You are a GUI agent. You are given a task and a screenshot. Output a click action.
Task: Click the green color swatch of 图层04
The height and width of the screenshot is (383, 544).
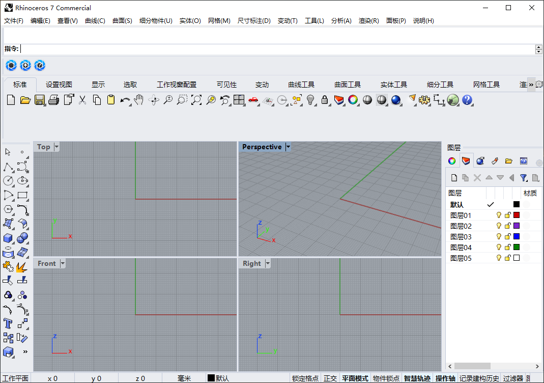517,248
